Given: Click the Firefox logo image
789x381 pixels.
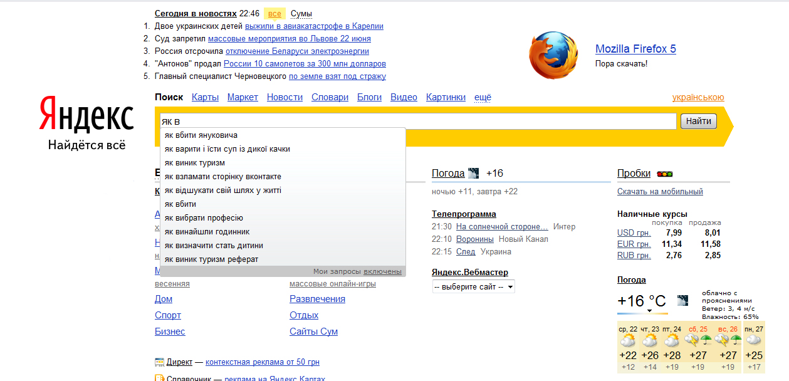Looking at the screenshot, I should 554,56.
